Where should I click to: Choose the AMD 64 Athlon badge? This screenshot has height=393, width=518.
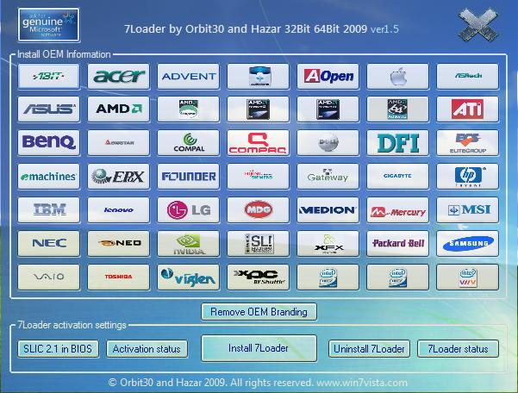(397, 109)
